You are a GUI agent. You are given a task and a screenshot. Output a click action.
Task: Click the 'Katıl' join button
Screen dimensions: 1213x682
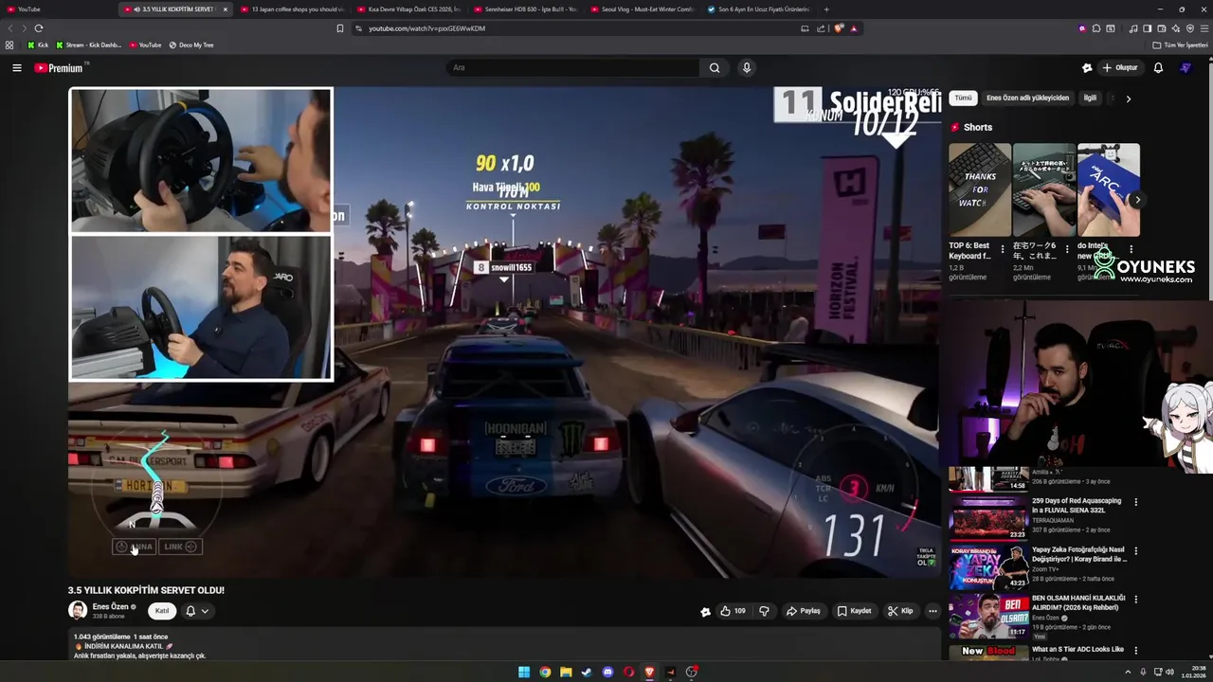(162, 611)
